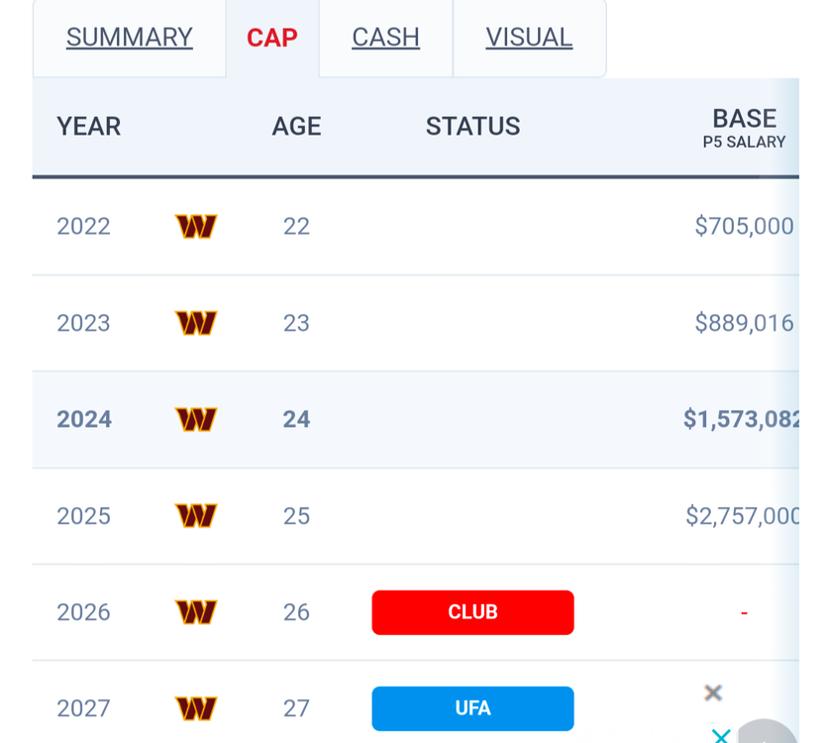The height and width of the screenshot is (743, 830).
Task: Open the CASH tab
Action: [x=385, y=38]
